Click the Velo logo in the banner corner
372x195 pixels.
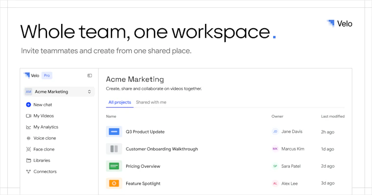(340, 23)
